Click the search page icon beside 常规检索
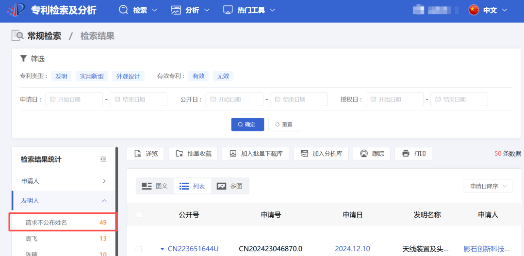524x256 pixels. [17, 35]
